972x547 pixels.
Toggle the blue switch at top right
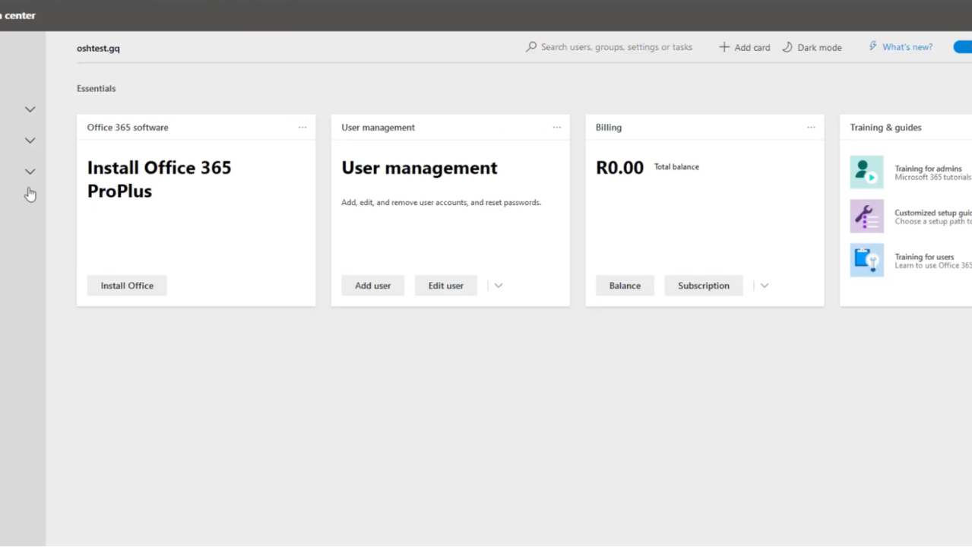coord(963,47)
